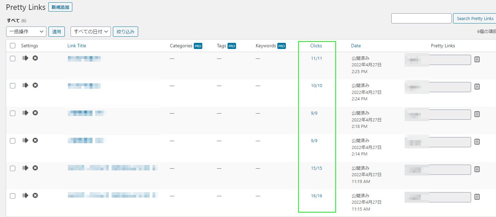
Task: Copy pretty link clipboard icon, 2:18 PM row
Action: pos(477,114)
